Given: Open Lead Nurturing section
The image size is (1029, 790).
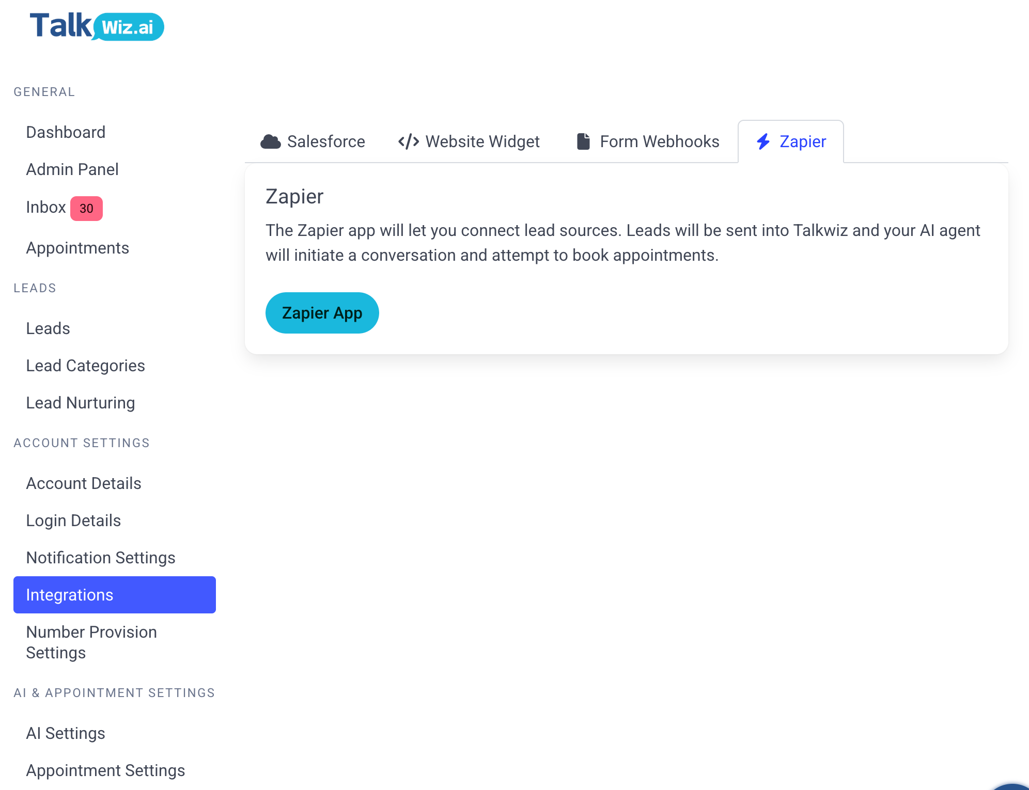Looking at the screenshot, I should tap(81, 403).
